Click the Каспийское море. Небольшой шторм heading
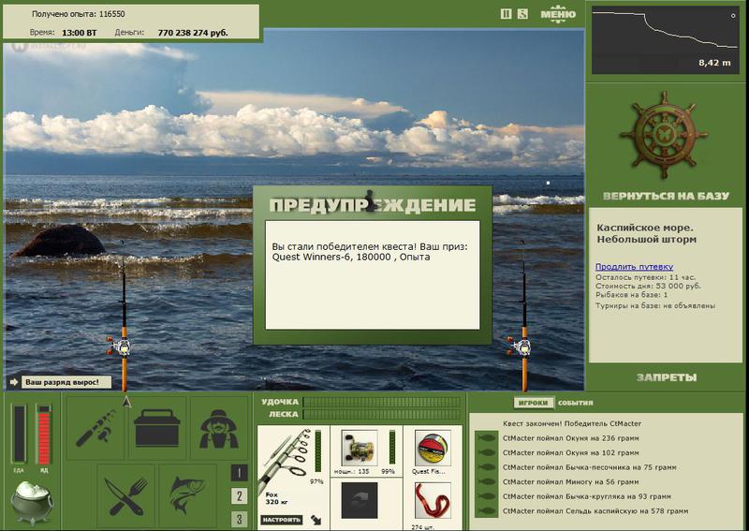This screenshot has height=531, width=749. pos(646,233)
